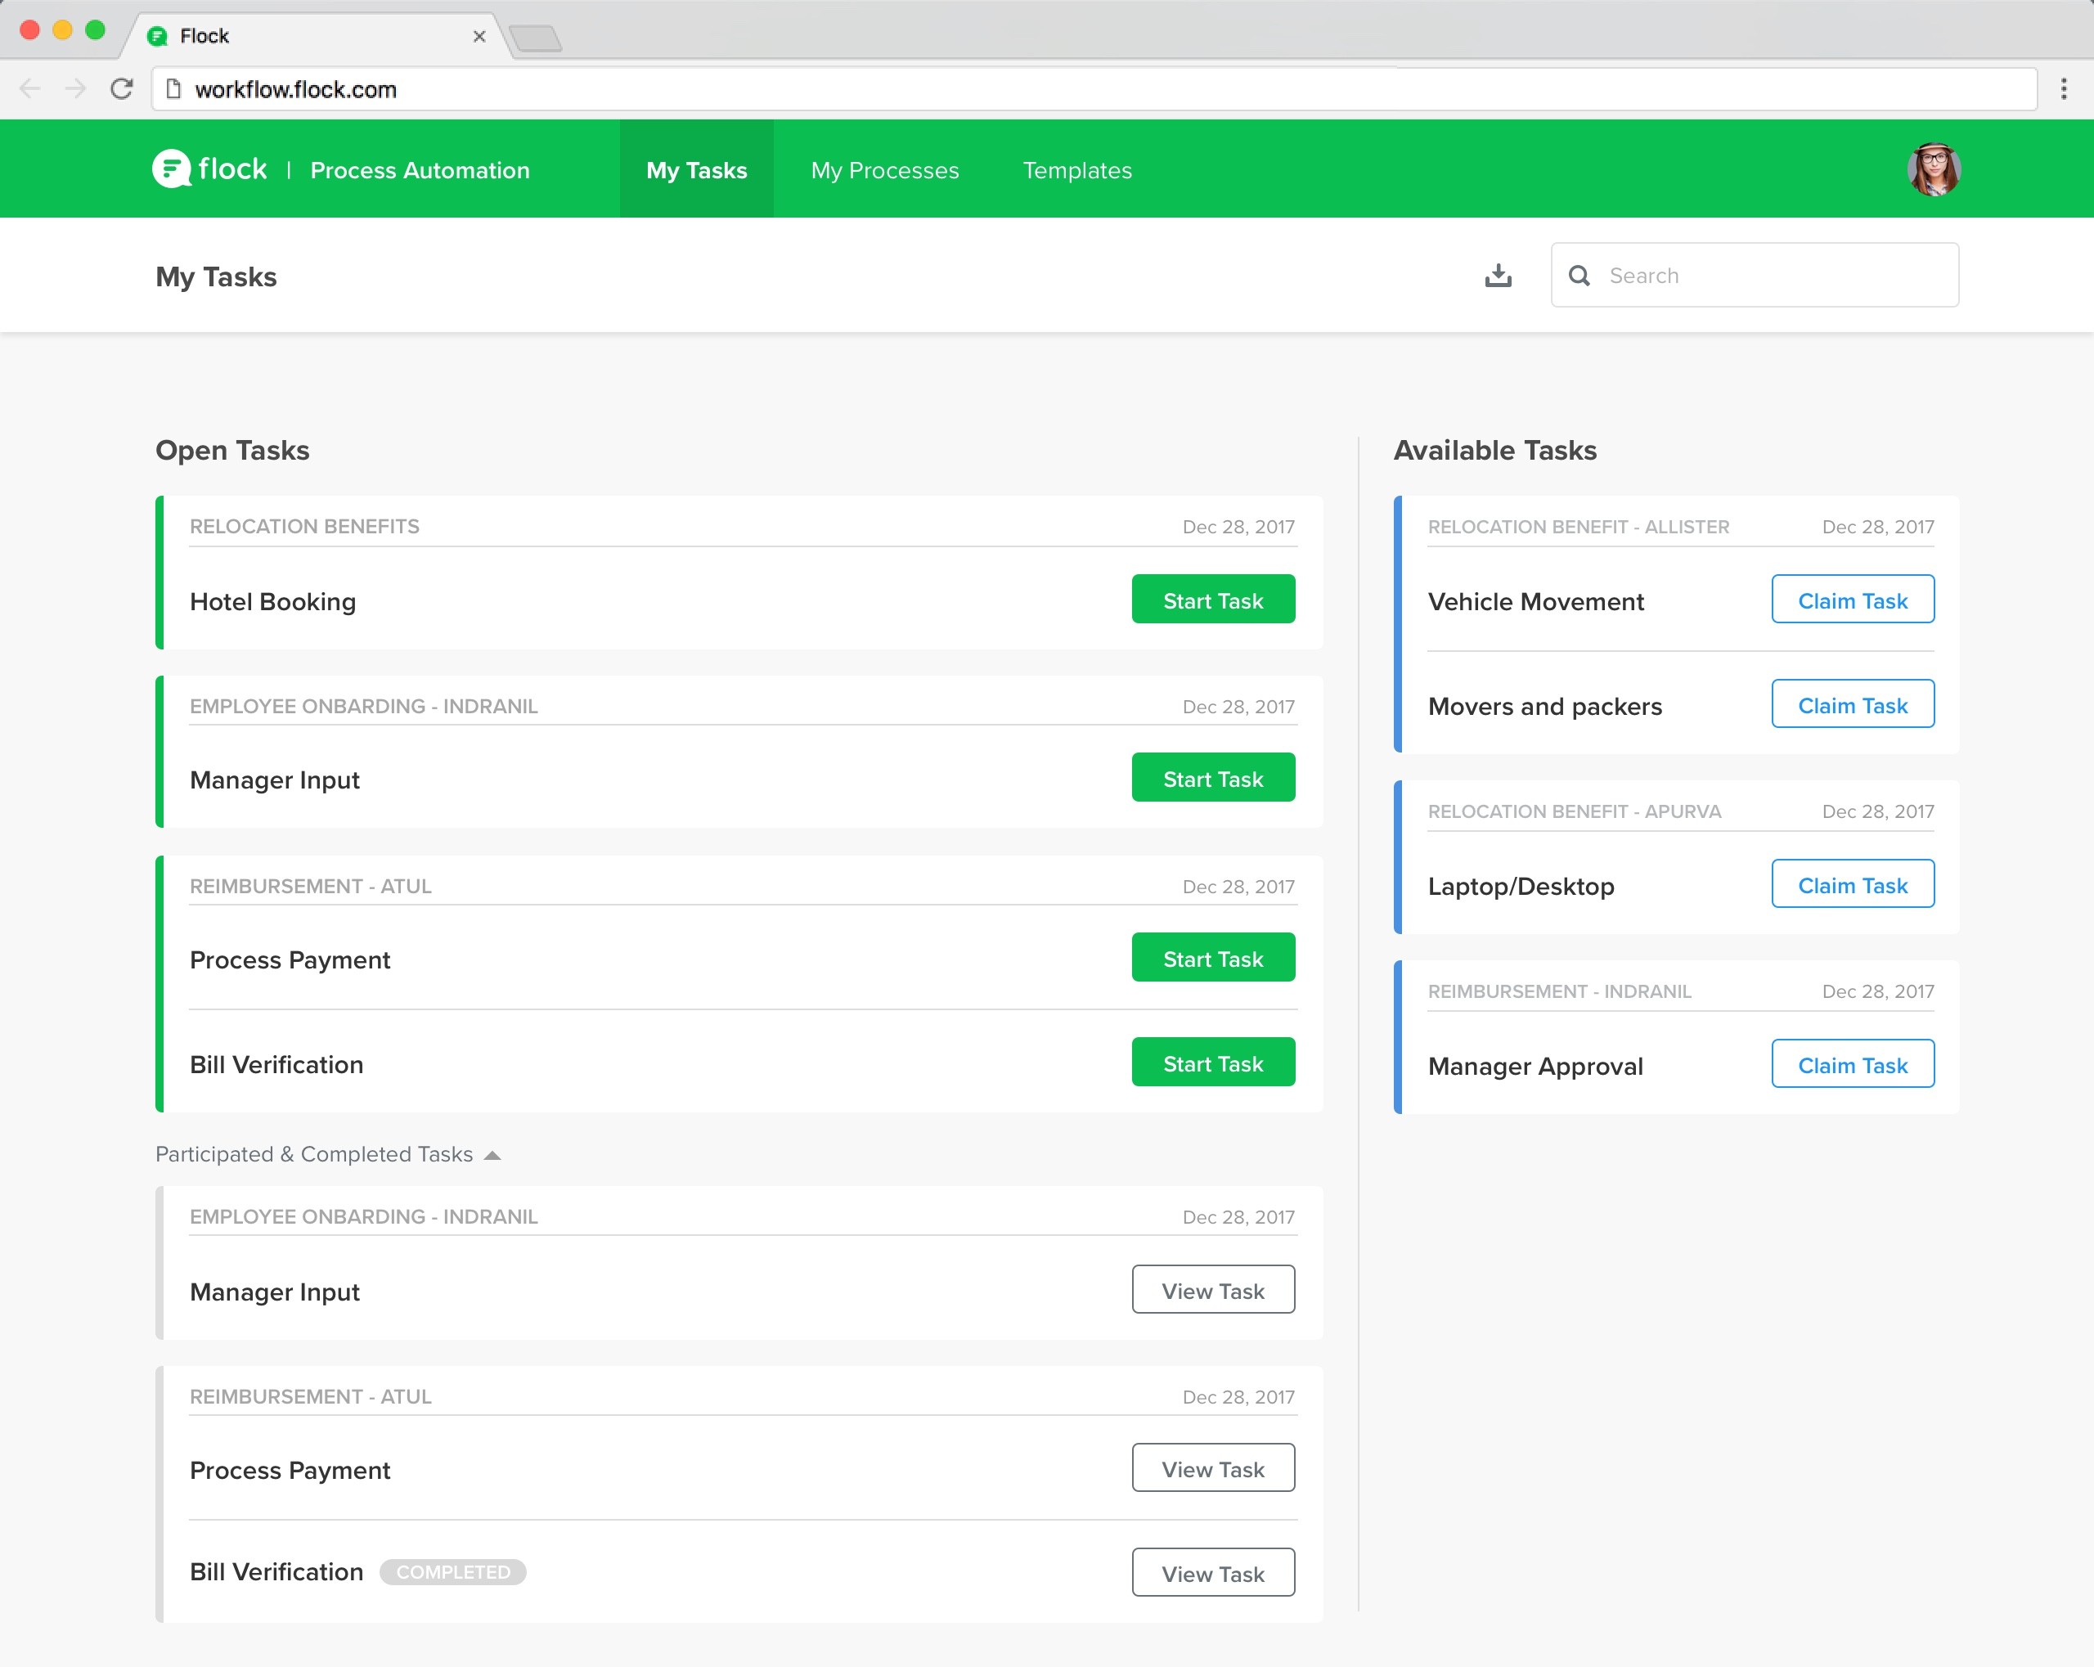Open the user profile avatar
Viewport: 2094px width, 1667px height.
[1933, 169]
